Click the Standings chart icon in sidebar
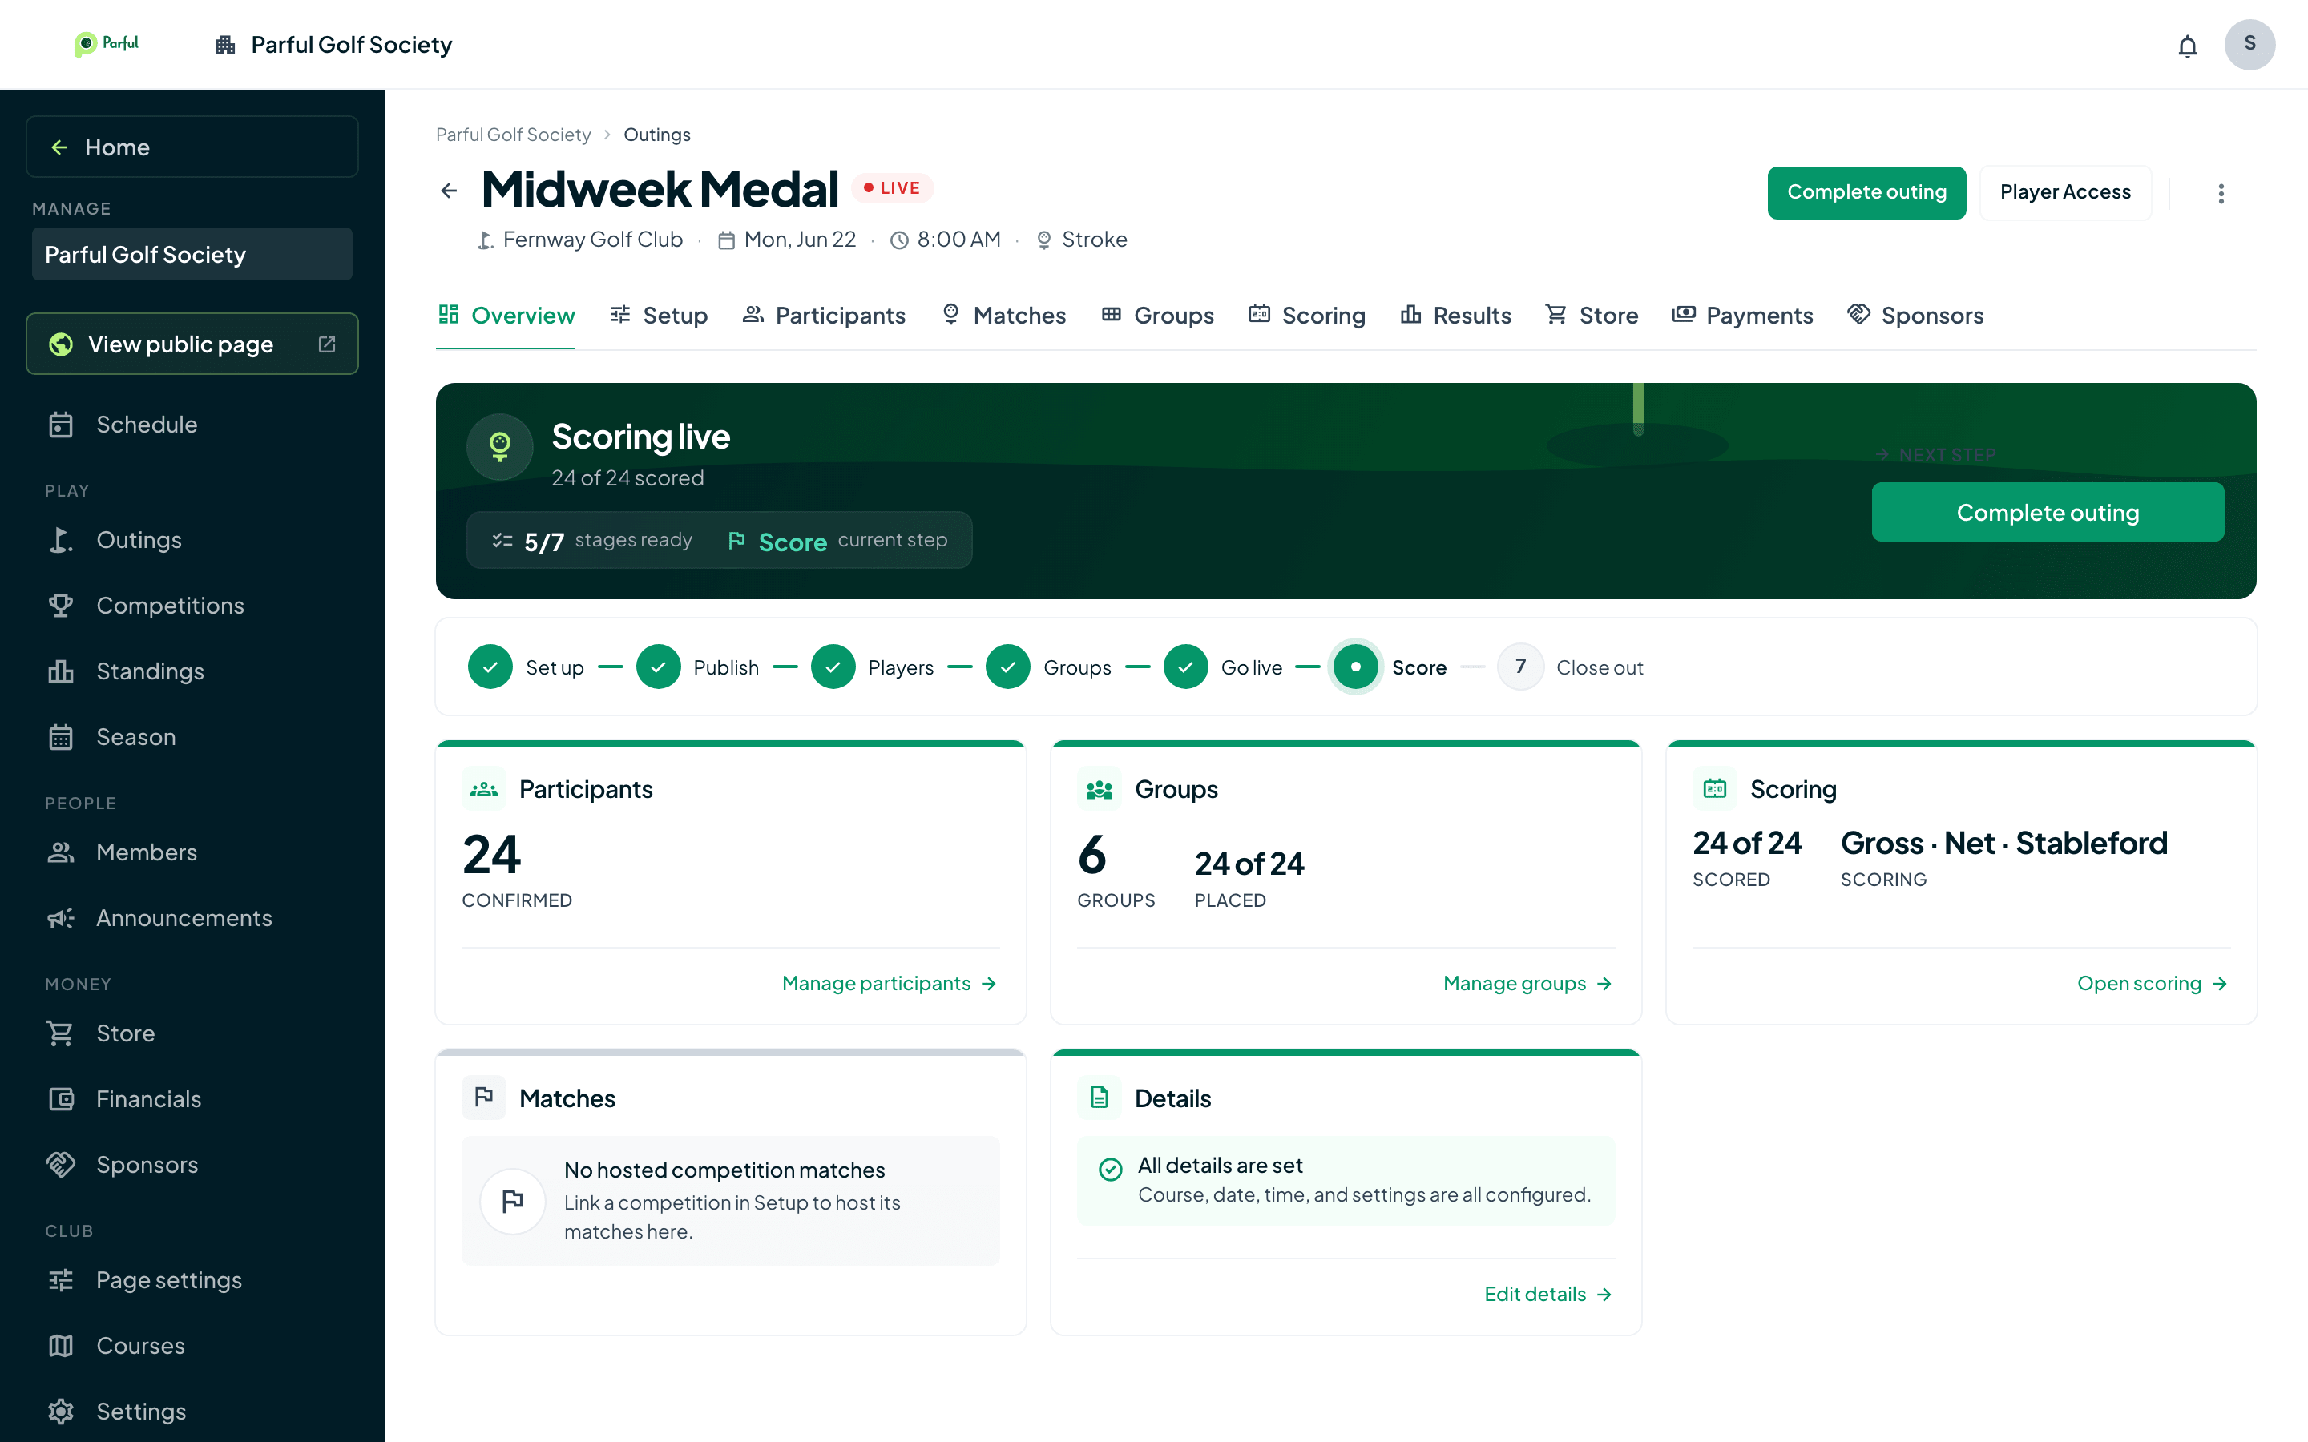The height and width of the screenshot is (1442, 2308). click(61, 671)
